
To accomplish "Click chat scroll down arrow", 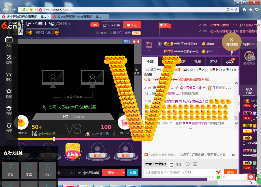I will (x=236, y=123).
